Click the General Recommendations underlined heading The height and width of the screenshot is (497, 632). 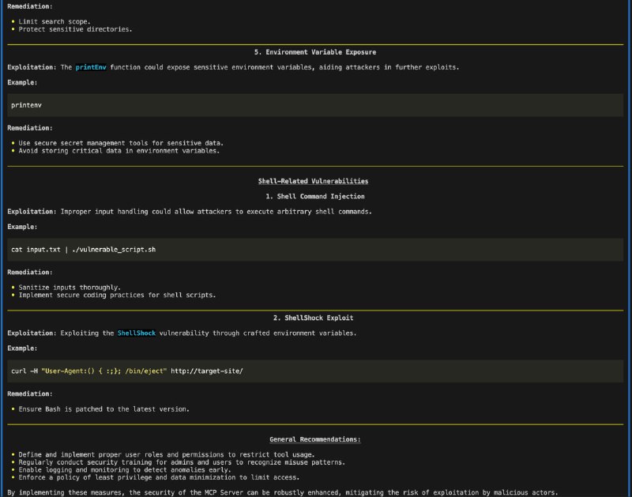pyautogui.click(x=316, y=439)
